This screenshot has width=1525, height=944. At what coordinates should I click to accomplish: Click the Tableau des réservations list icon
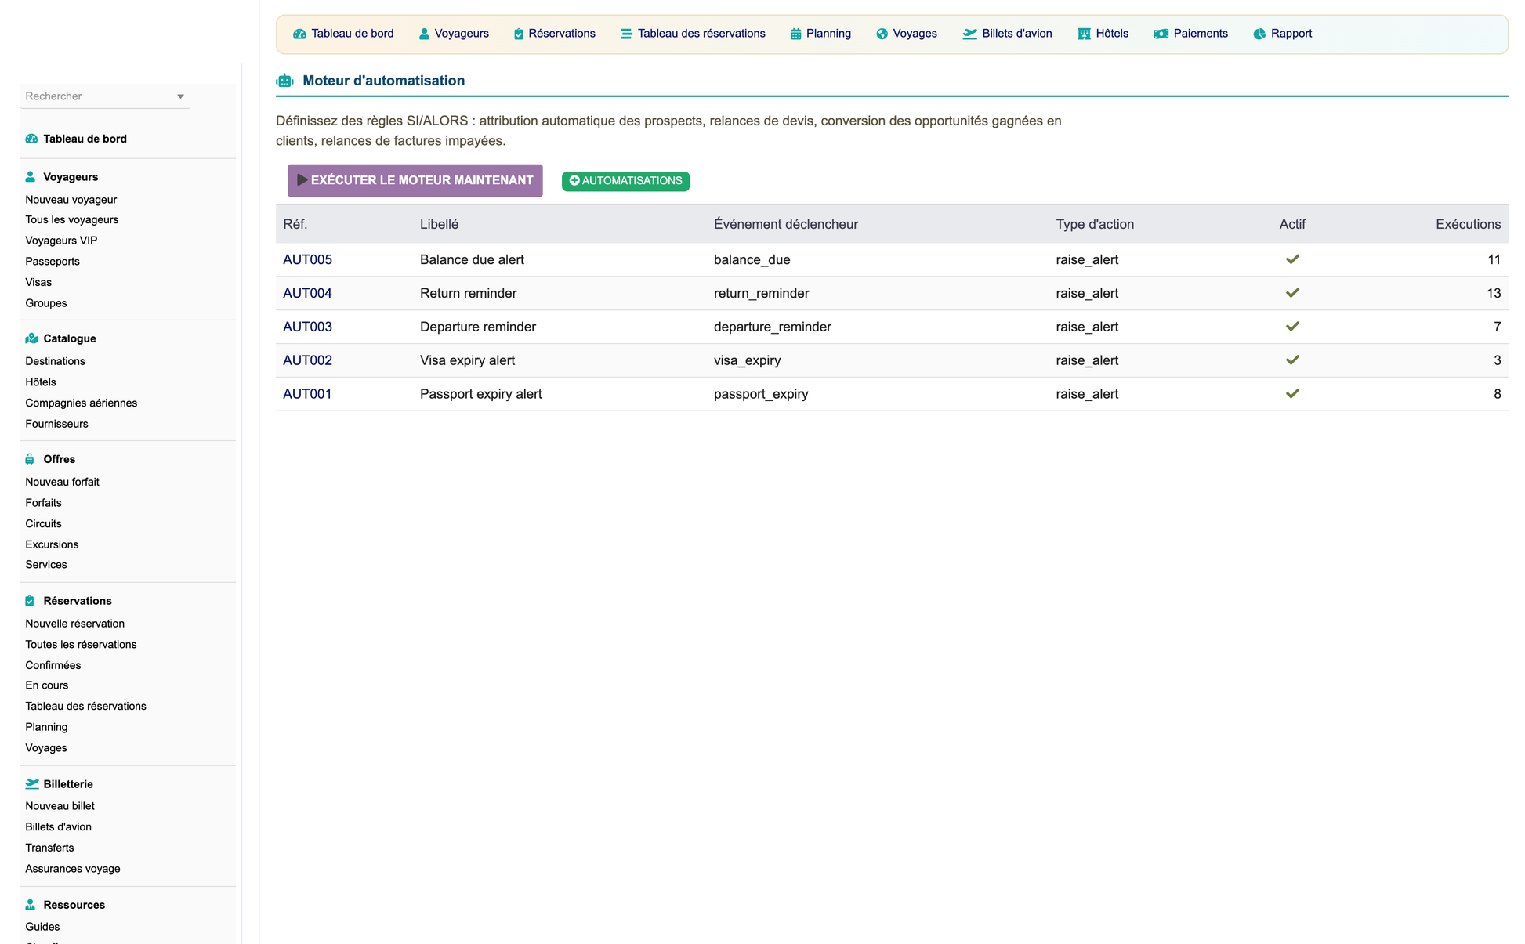pos(626,34)
